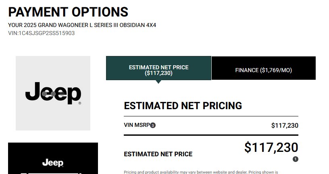Select the first carousel dot on Jeep image

pyautogui.click(x=44, y=94)
